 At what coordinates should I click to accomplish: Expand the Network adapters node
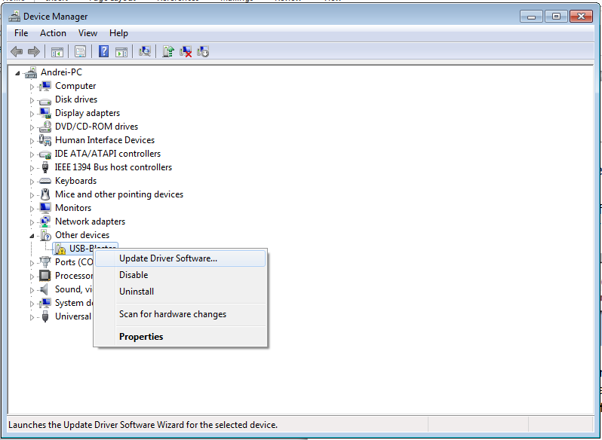click(x=32, y=222)
